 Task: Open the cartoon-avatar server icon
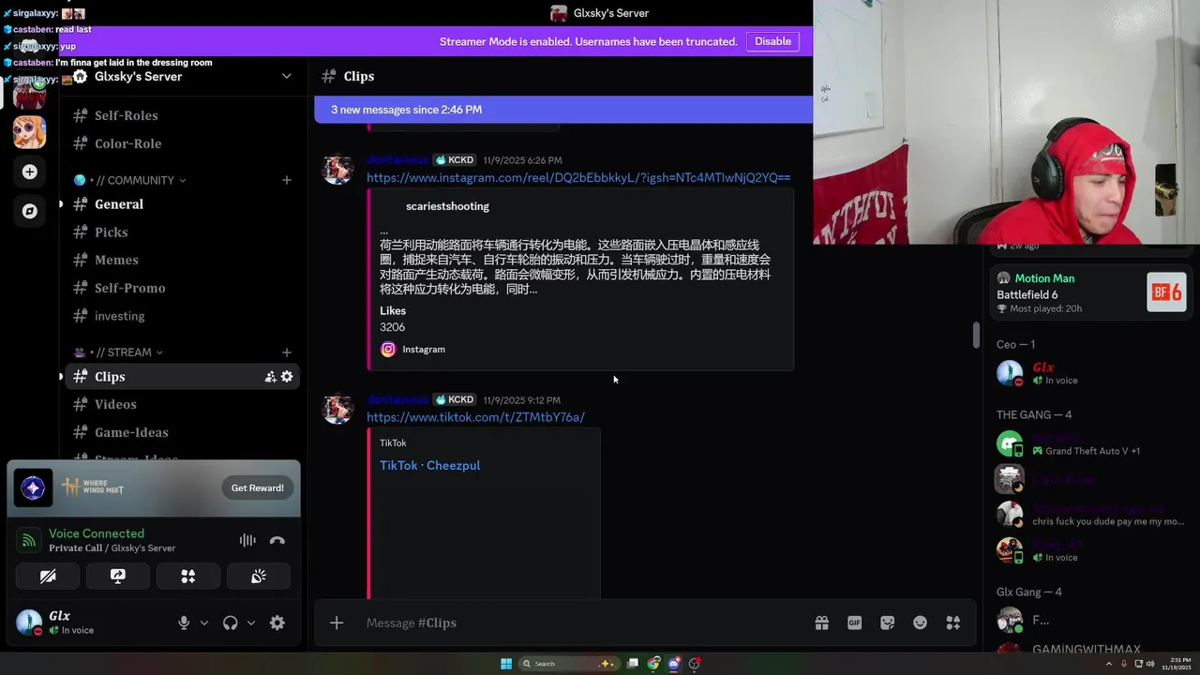click(29, 132)
